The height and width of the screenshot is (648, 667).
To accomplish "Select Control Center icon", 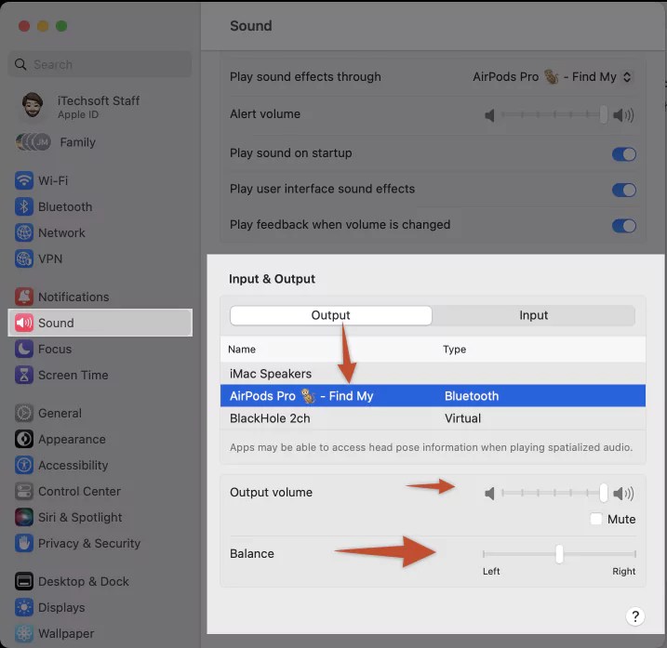I will [x=24, y=491].
